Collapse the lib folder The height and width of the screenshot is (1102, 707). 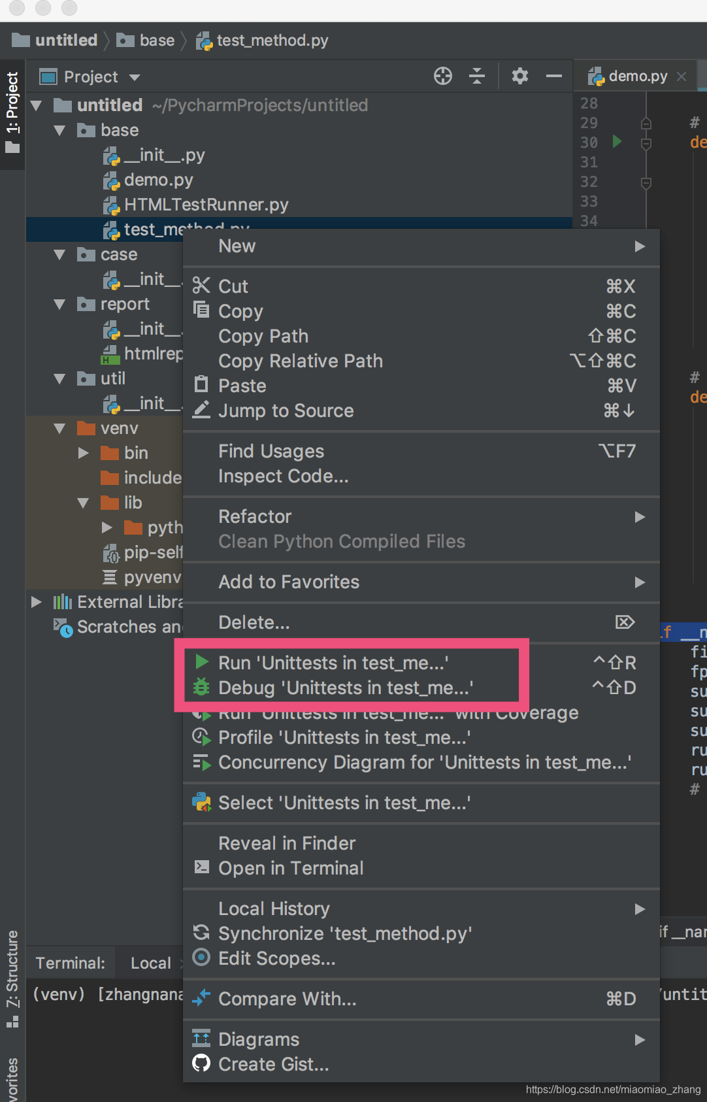pos(83,503)
